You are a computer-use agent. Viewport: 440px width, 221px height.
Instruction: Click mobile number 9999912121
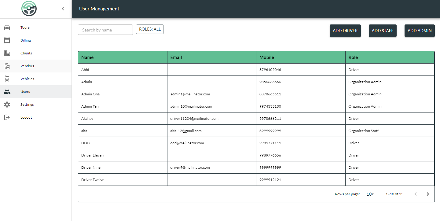tap(270, 180)
